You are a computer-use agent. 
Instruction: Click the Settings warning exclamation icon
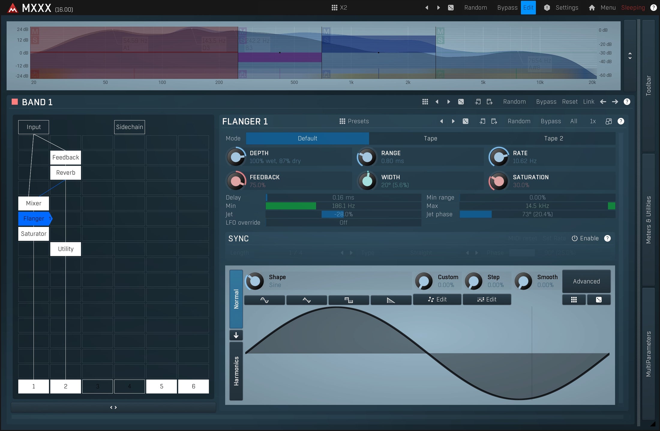[547, 7]
